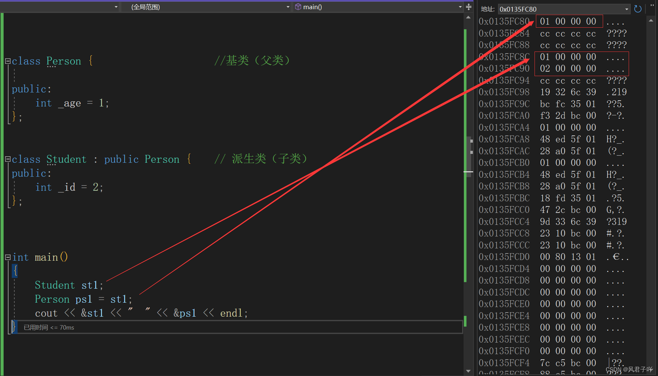Refresh the memory window with reevaluate icon
Screen dimensions: 658x376
tap(638, 9)
